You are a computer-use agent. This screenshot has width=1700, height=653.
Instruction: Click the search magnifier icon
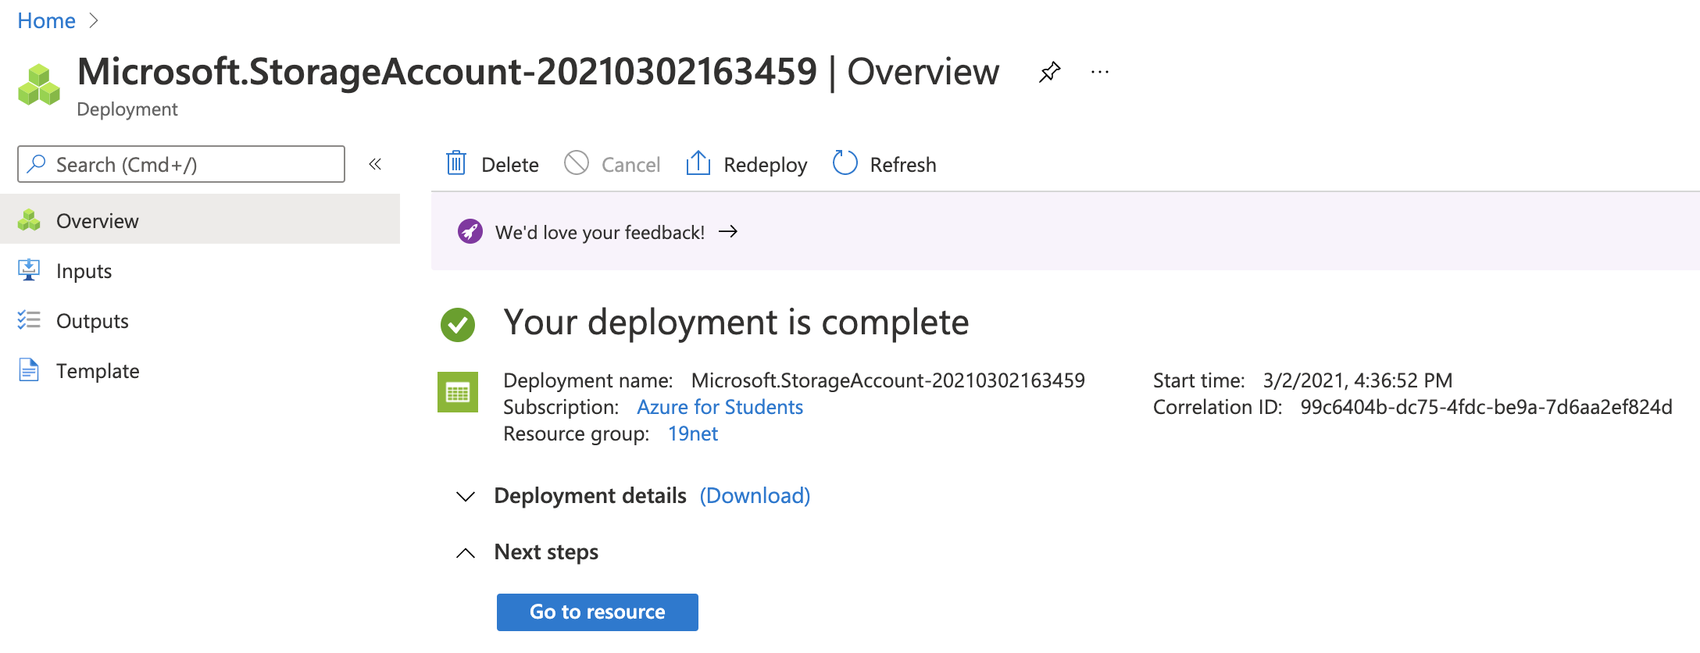(x=36, y=163)
